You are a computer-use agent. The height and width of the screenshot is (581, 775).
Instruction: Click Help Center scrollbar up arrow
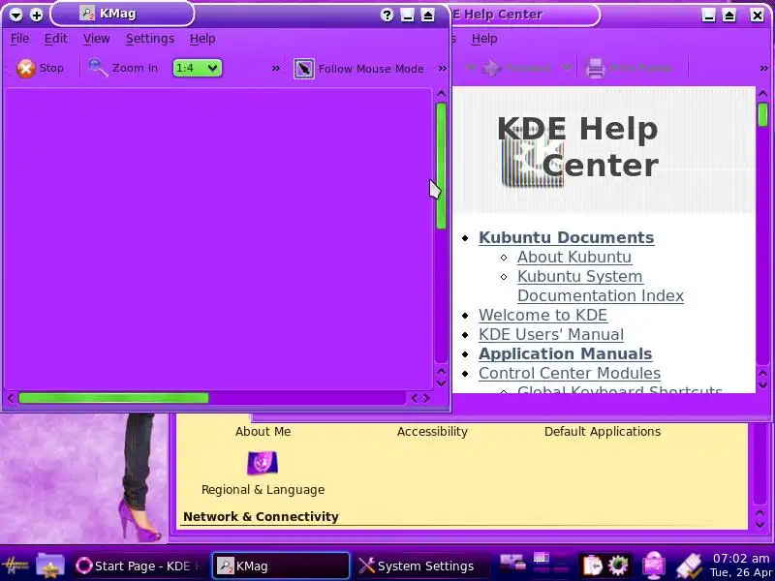(x=762, y=93)
